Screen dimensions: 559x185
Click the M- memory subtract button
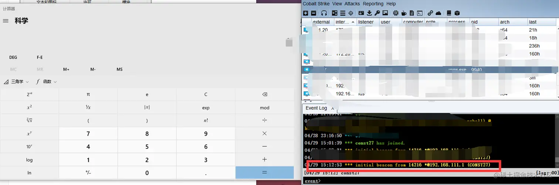[93, 69]
